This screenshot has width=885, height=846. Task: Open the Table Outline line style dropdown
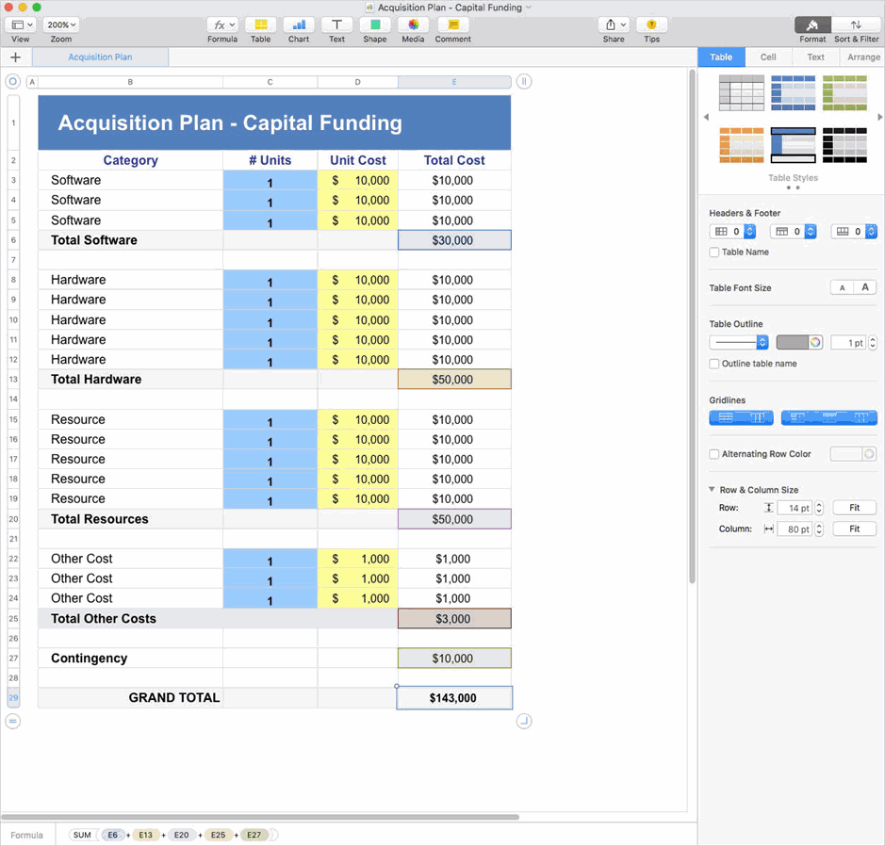point(740,342)
